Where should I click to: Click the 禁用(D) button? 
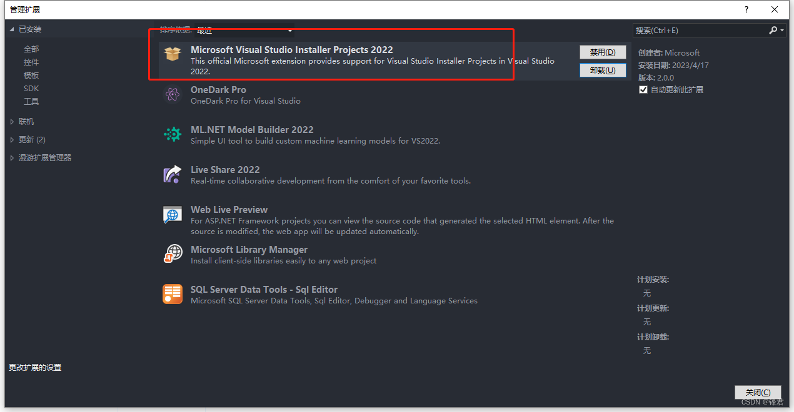click(603, 52)
